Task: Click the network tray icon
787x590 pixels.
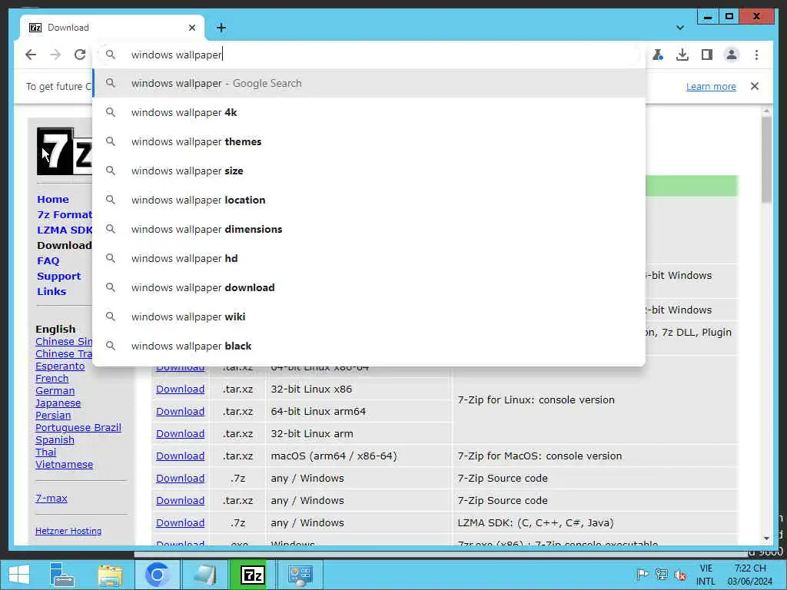Action: (x=662, y=575)
